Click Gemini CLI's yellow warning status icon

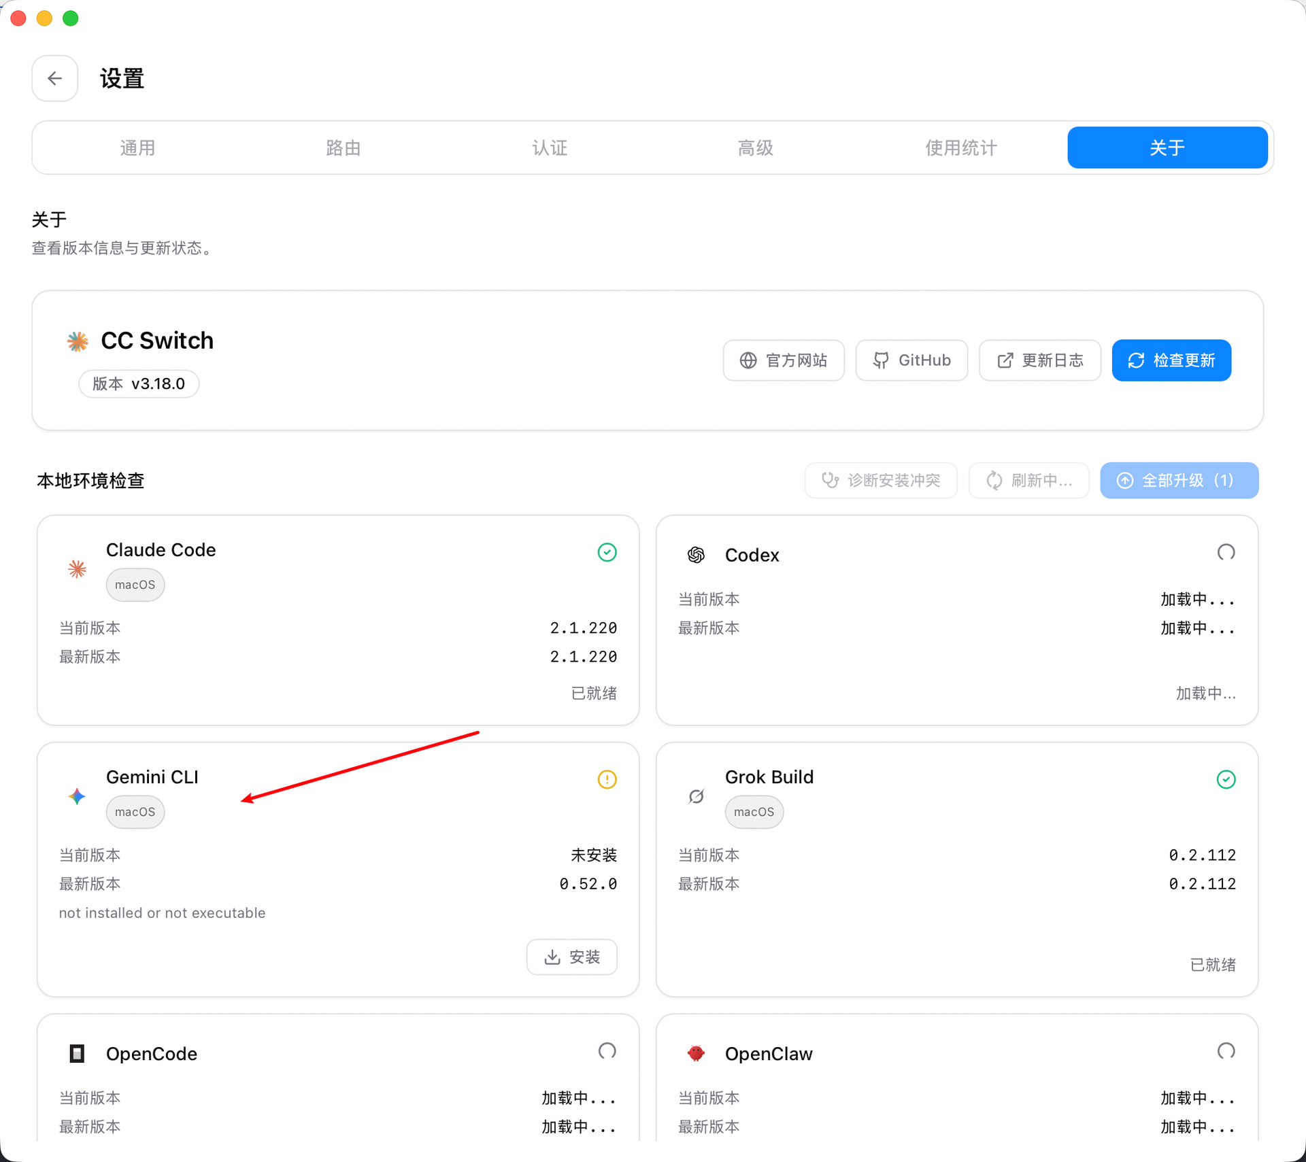(607, 779)
